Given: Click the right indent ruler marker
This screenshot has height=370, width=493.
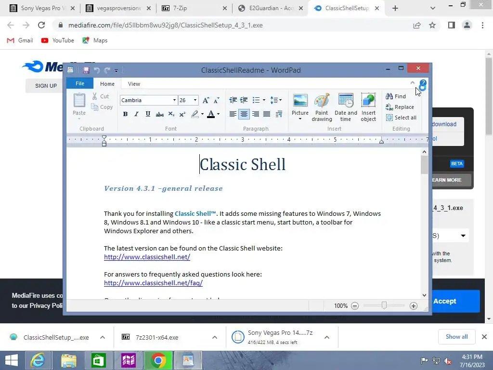Looking at the screenshot, I should (381, 141).
